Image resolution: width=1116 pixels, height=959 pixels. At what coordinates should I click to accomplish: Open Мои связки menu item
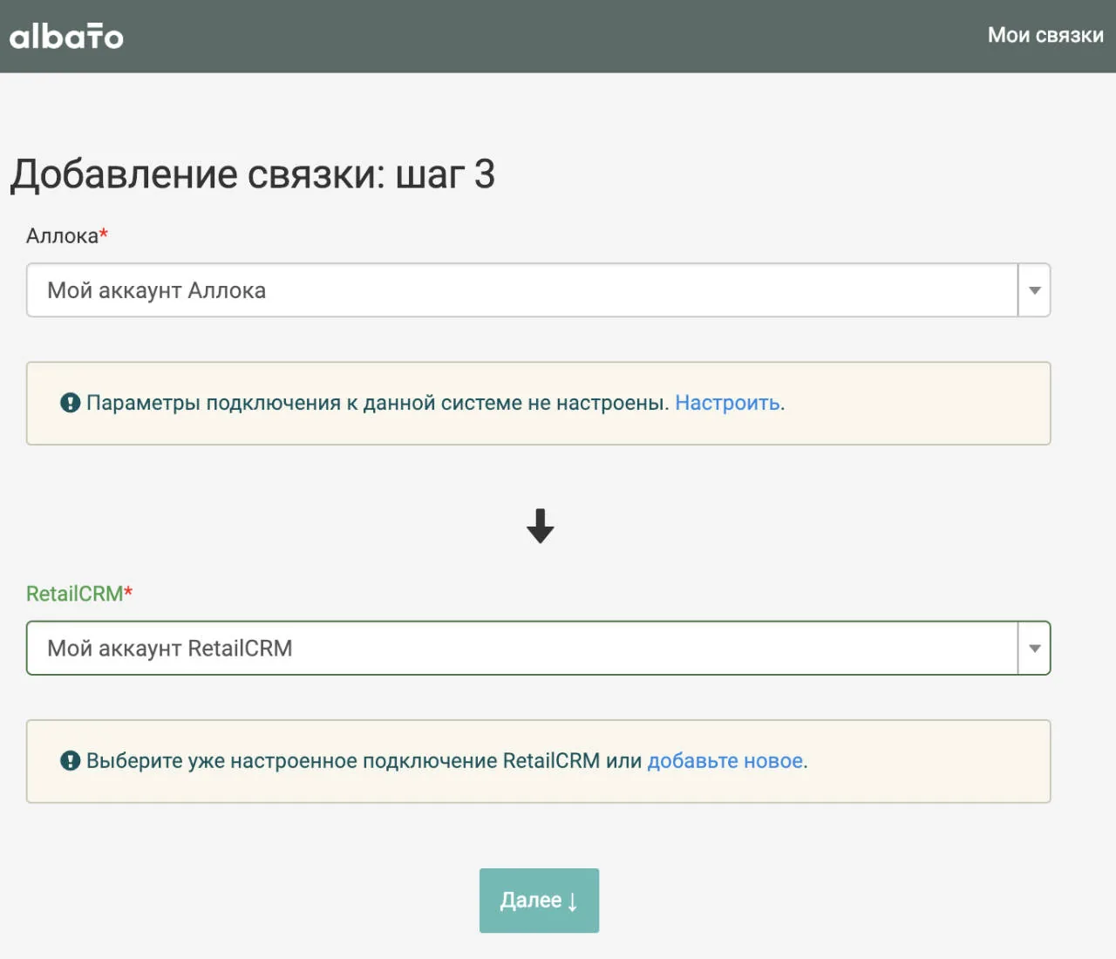(1045, 35)
